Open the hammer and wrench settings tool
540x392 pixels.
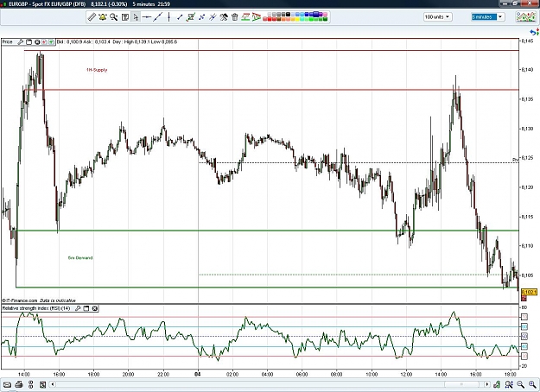coord(224,17)
